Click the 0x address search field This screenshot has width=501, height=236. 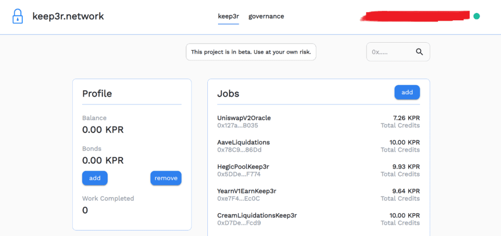[398, 52]
